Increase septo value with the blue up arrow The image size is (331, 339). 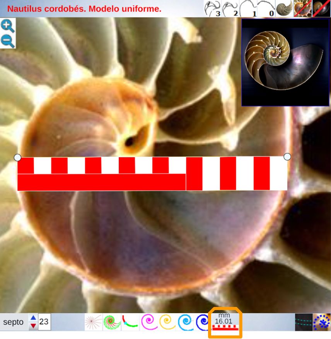(x=33, y=318)
